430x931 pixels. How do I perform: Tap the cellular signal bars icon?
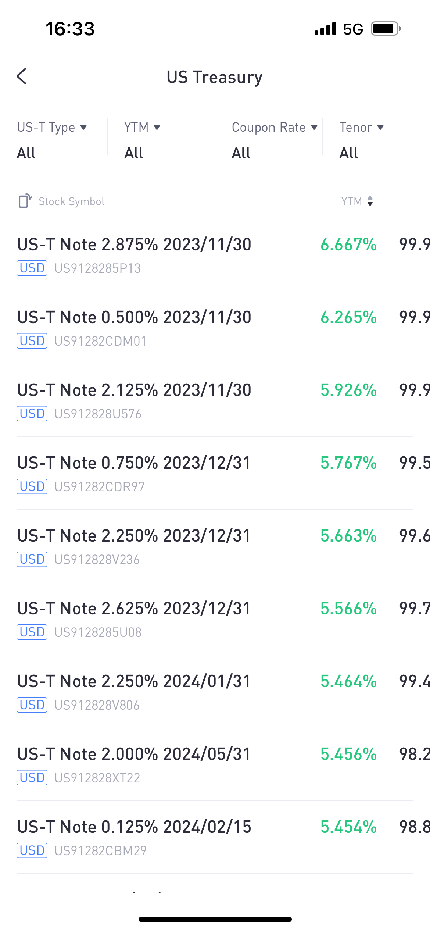coord(325,29)
